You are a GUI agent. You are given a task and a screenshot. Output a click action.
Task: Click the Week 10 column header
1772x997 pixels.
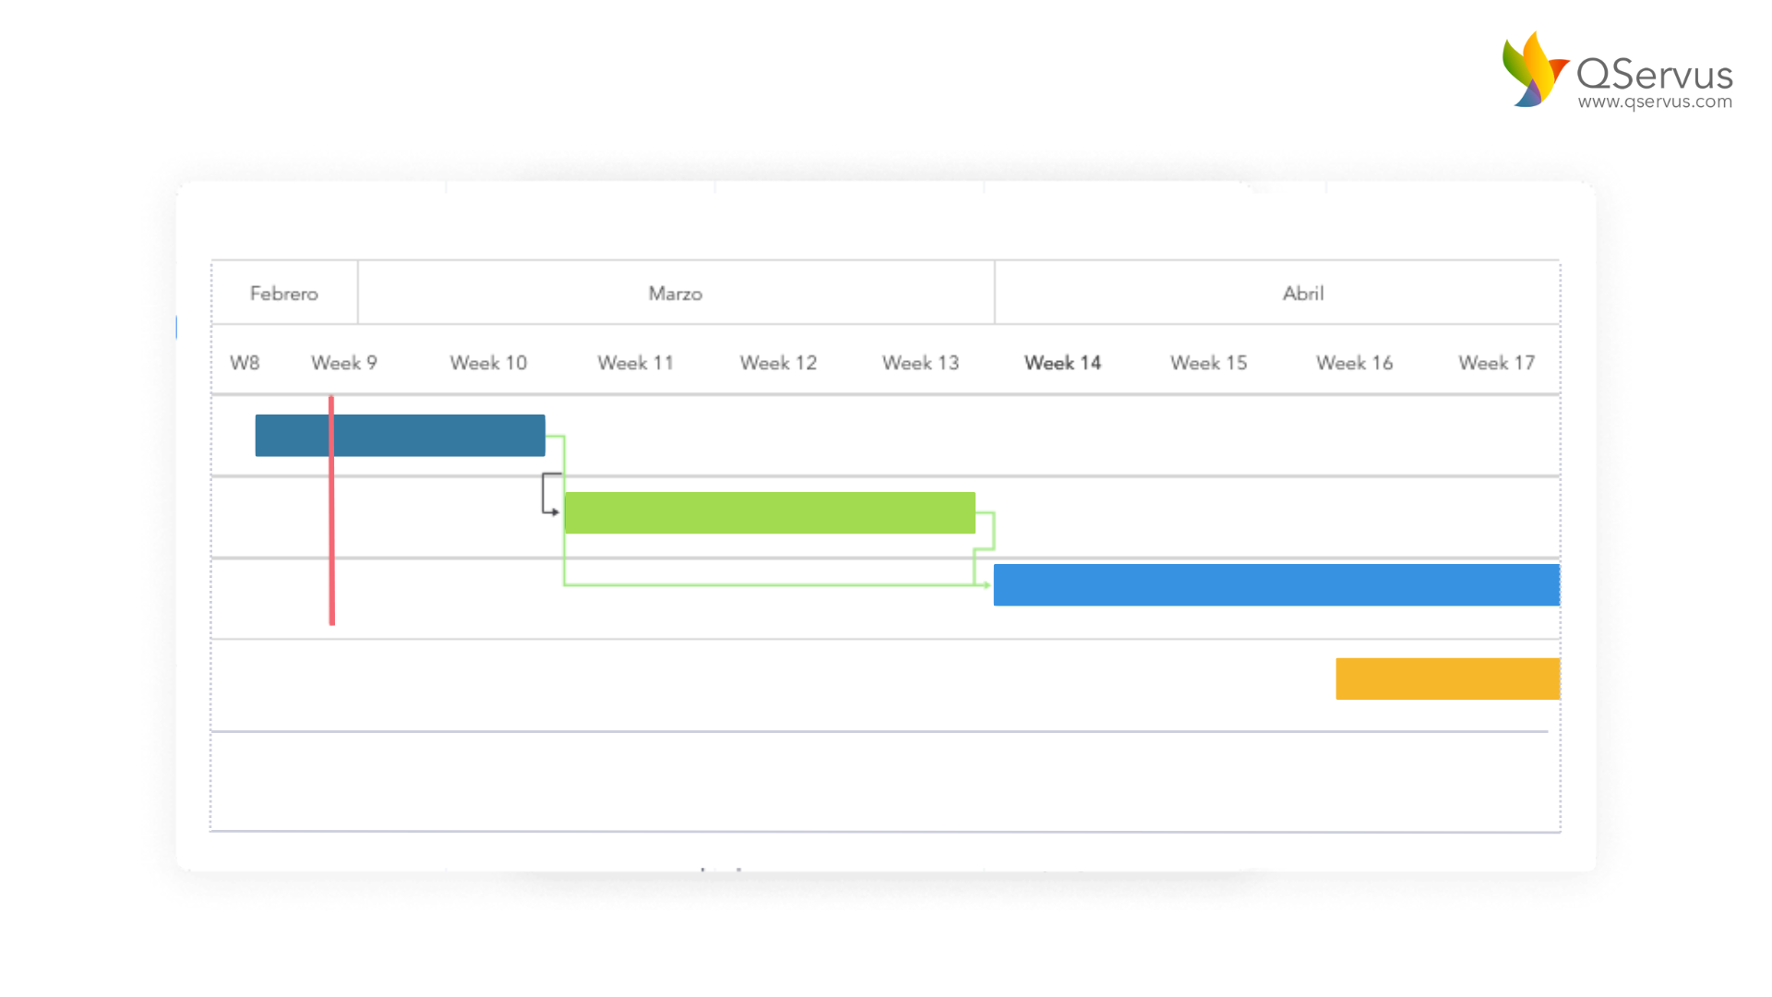pos(488,363)
